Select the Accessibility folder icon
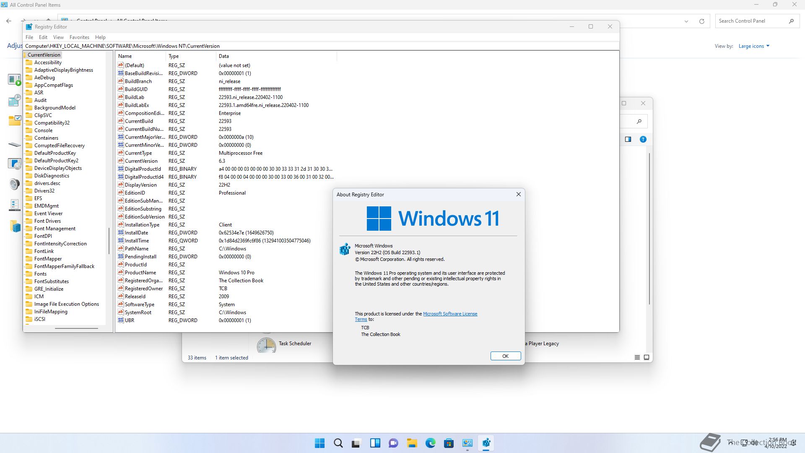This screenshot has height=453, width=805. pyautogui.click(x=29, y=62)
